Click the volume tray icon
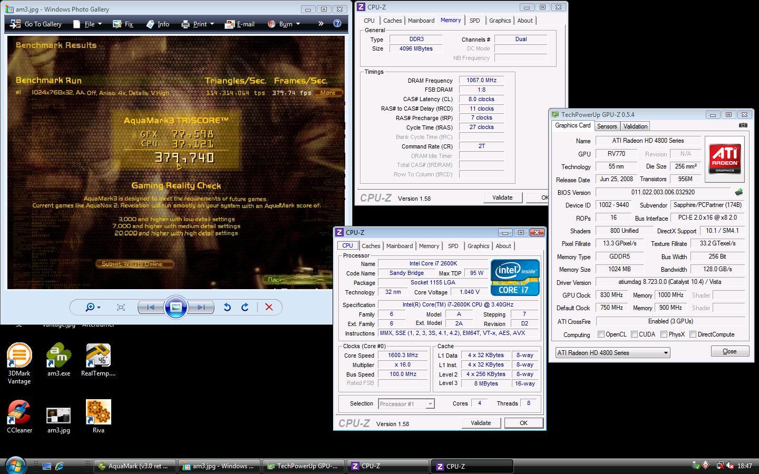759x474 pixels. 730,466
